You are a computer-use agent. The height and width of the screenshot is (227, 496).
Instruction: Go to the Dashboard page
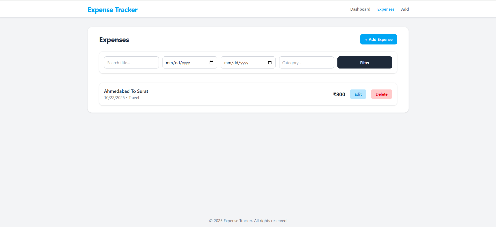click(360, 9)
